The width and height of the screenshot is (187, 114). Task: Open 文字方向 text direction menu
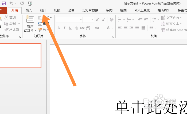[x=171, y=18]
